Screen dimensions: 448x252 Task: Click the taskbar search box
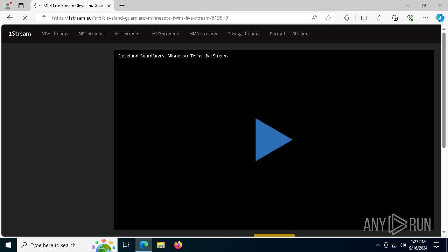point(68,245)
